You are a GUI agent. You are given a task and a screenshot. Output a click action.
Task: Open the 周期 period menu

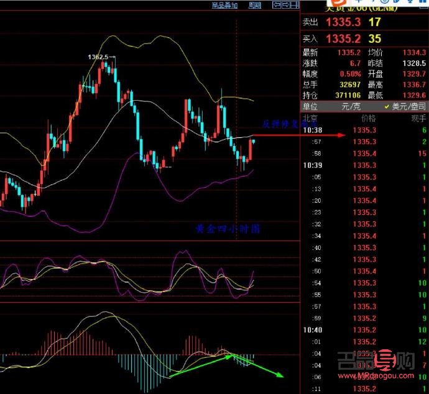pos(255,6)
